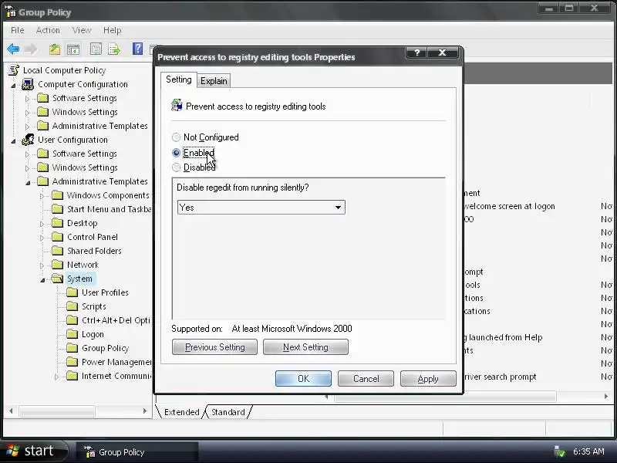Viewport: 617px width, 463px height.
Task: Click the Logon folder icon
Action: tap(72, 334)
